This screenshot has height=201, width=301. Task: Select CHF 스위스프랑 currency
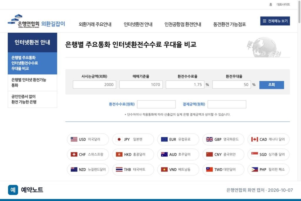88,154
